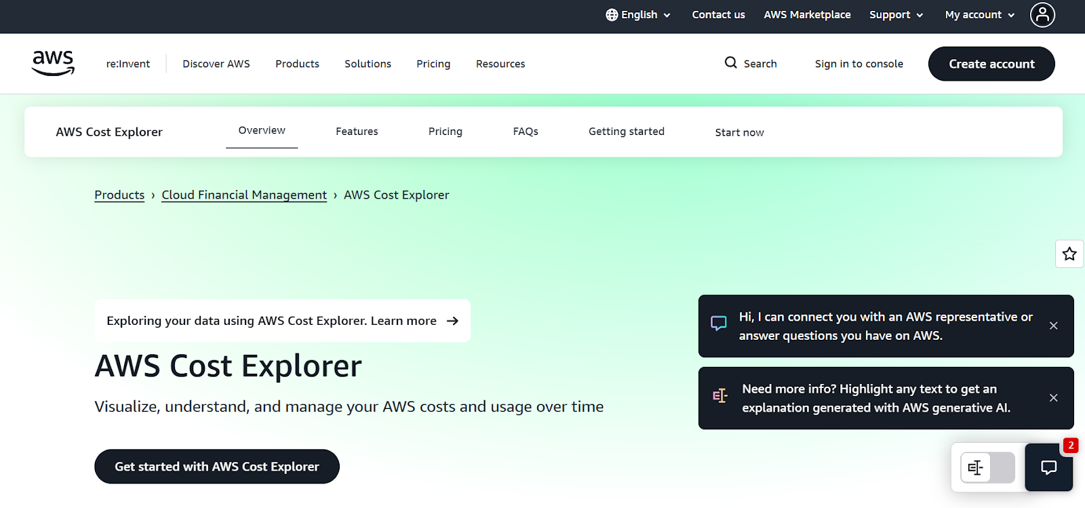Open the Pricing menu in main navigation

[433, 64]
